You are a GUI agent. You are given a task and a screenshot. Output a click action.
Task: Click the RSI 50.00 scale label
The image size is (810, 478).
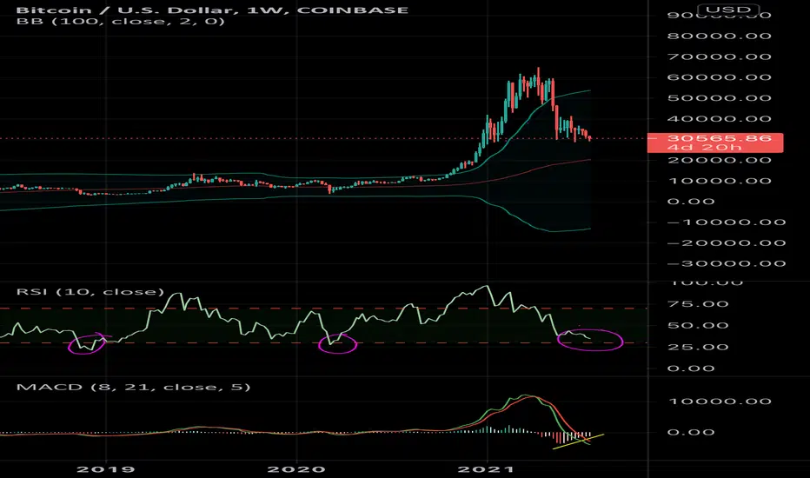[698, 326]
